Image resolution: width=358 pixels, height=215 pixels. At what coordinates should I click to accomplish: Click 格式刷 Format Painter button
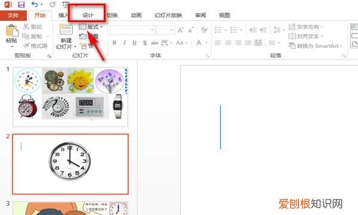click(35, 46)
